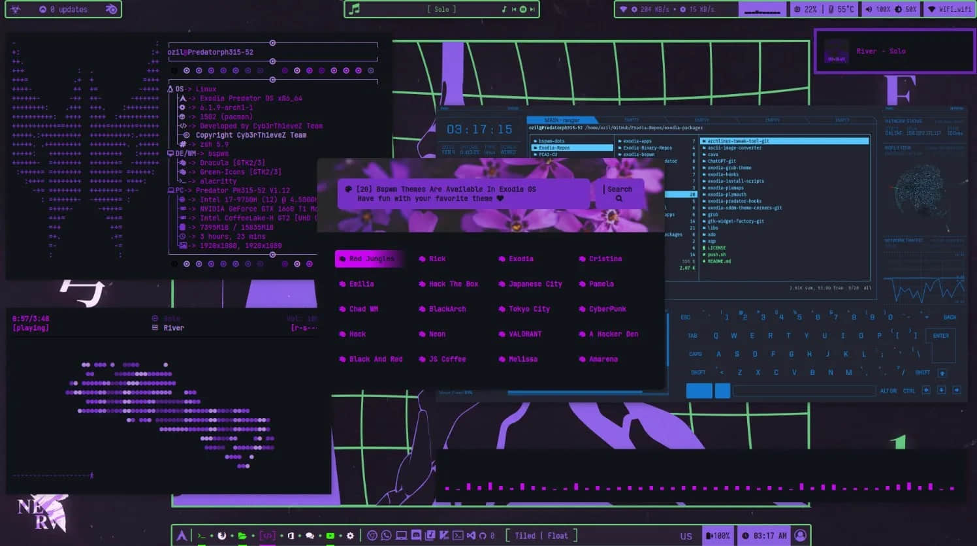The height and width of the screenshot is (546, 977).
Task: Choose the Black And Red theme
Action: click(371, 359)
